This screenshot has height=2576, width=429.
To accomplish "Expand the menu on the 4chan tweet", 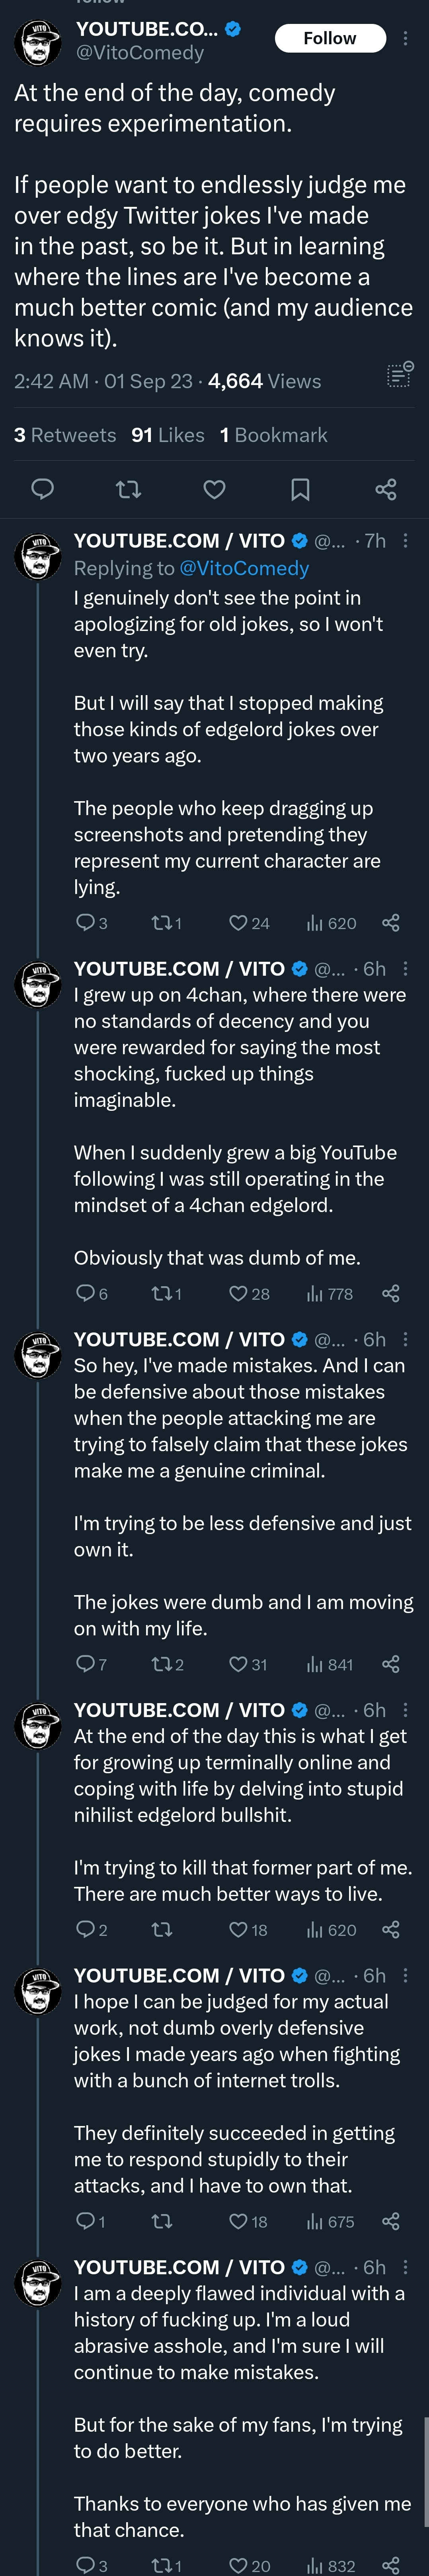I will pos(405,969).
